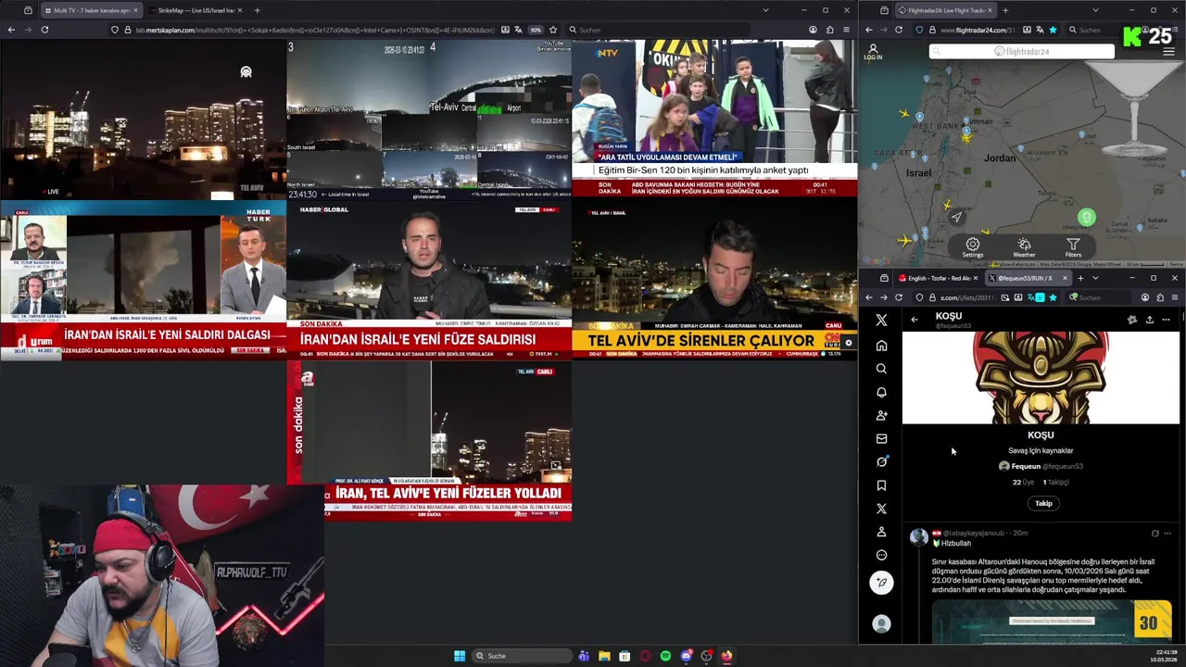Click the Flightradar24 search field
The image size is (1186, 667).
click(1022, 52)
